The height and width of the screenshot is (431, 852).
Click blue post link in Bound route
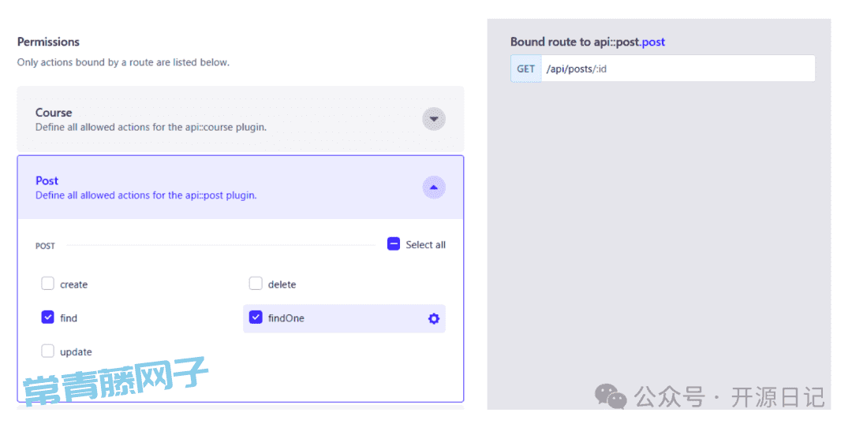click(653, 42)
